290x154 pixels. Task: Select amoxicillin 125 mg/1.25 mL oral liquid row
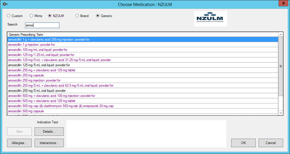pos(143,55)
